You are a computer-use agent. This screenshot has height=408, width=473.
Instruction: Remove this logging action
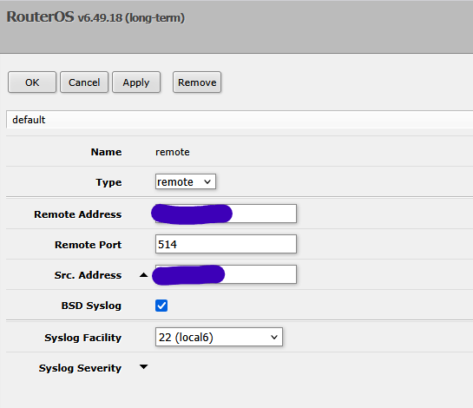[x=197, y=82]
